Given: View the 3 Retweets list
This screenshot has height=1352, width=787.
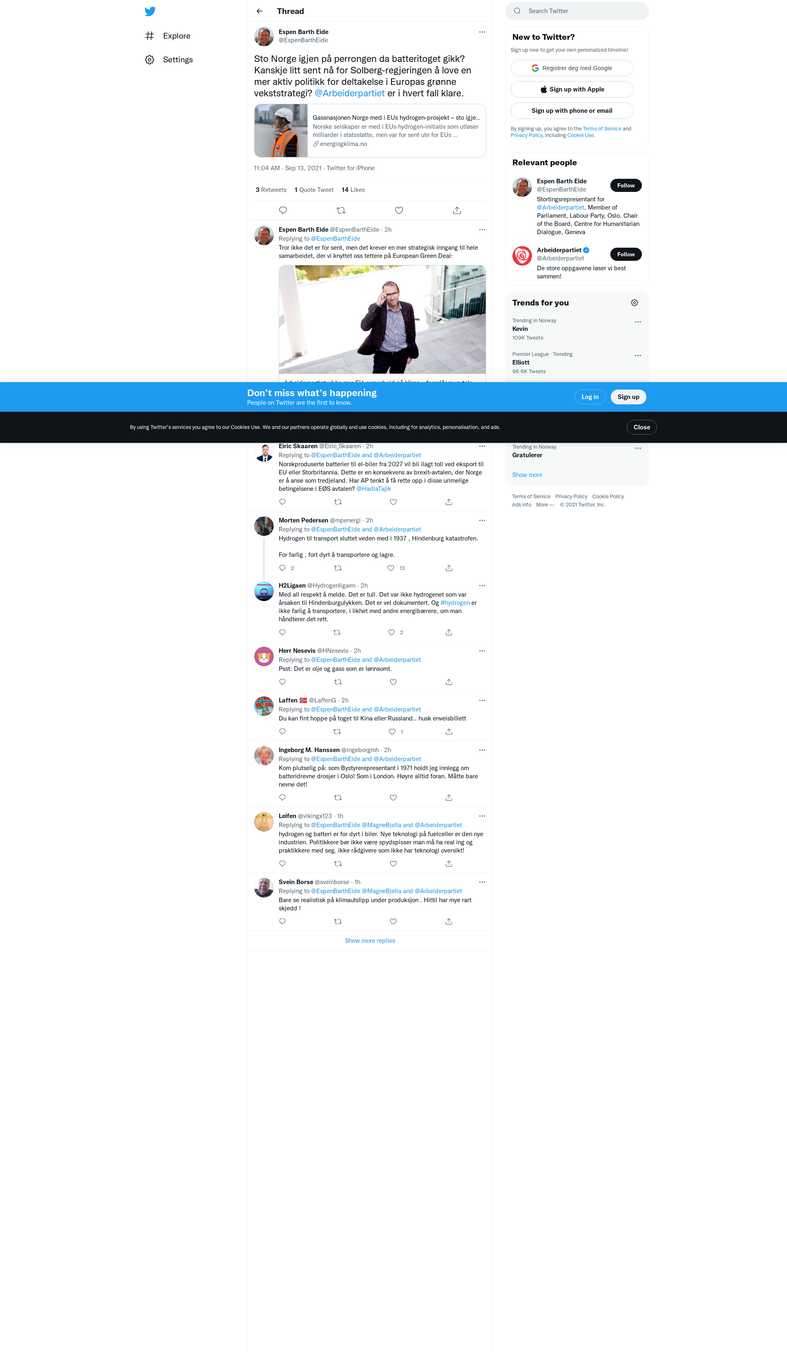Looking at the screenshot, I should [x=271, y=190].
